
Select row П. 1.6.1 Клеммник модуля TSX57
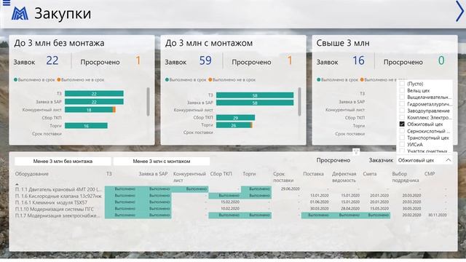pyautogui.click(x=51, y=202)
